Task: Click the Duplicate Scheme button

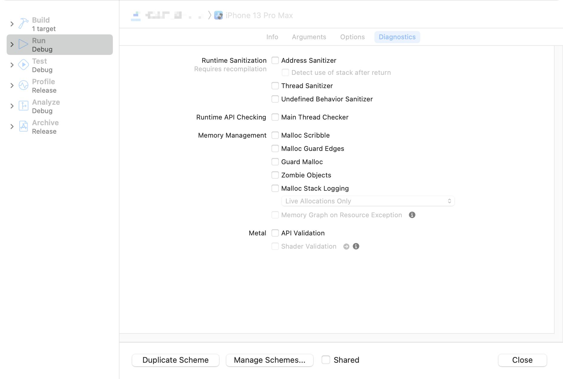Action: (x=176, y=360)
